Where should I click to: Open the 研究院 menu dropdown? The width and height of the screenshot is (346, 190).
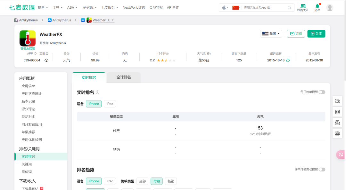pyautogui.click(x=90, y=7)
